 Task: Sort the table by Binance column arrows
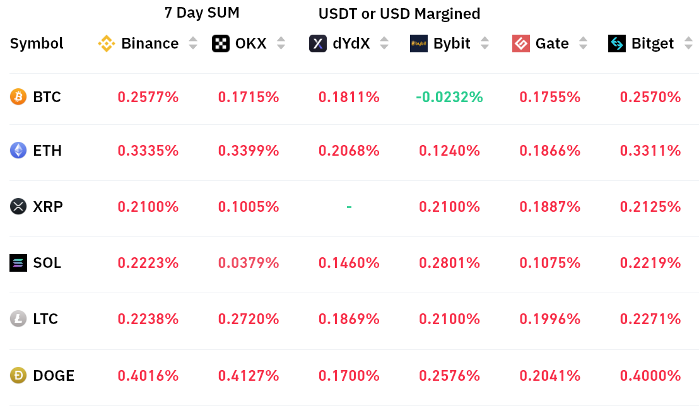(x=193, y=43)
